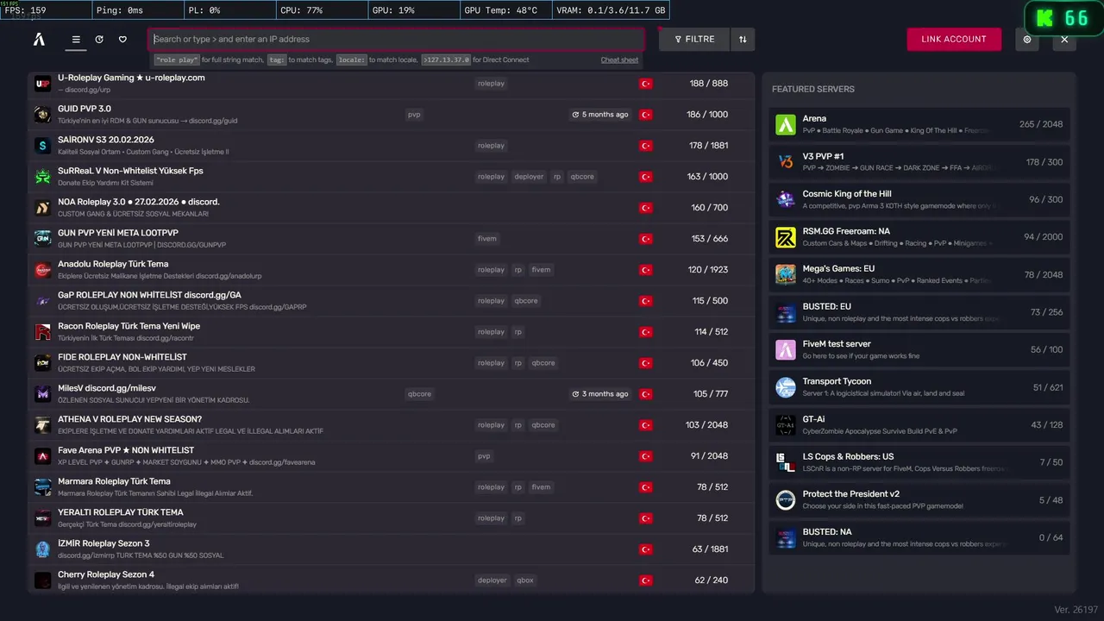This screenshot has width=1104, height=621.
Task: Select the fivem tag on GUN PVP row
Action: [x=487, y=239]
